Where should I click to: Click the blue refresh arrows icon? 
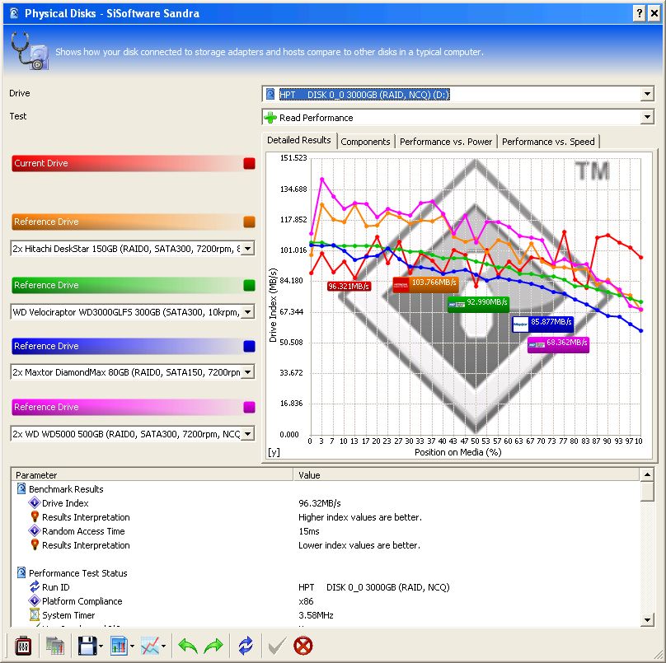[x=246, y=646]
